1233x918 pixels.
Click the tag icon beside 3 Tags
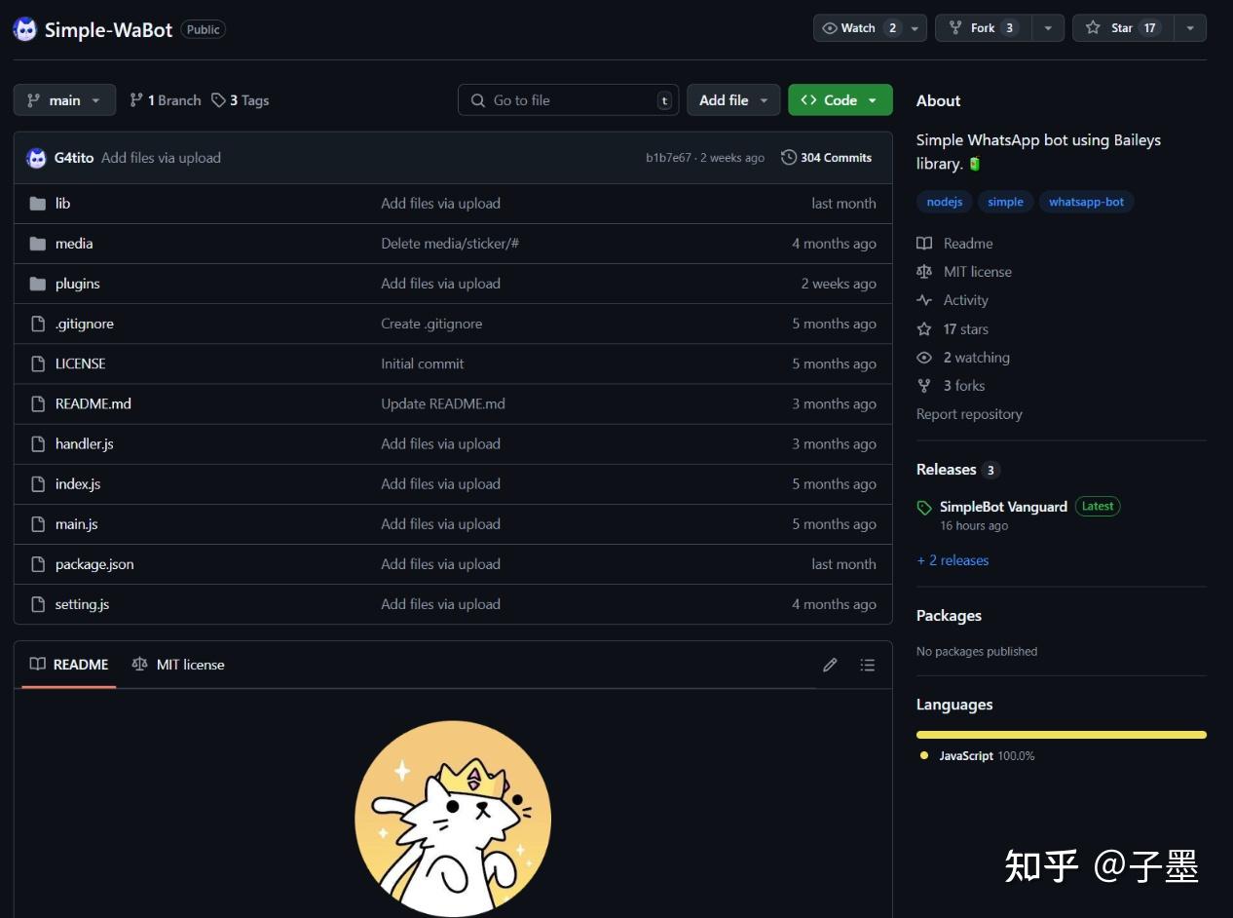coord(219,100)
